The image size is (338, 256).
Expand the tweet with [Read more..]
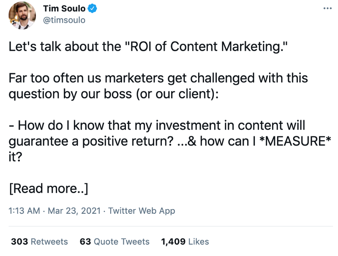tap(49, 188)
